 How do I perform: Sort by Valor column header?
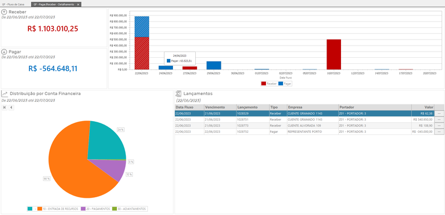pos(423,107)
